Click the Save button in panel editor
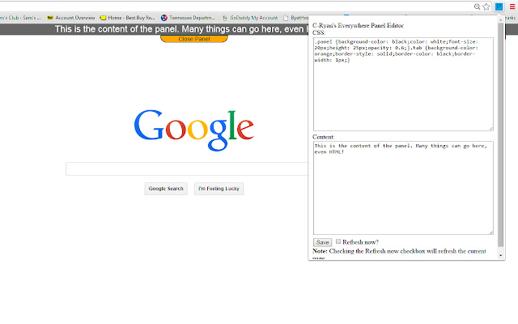This screenshot has width=518, height=324. pos(322,242)
